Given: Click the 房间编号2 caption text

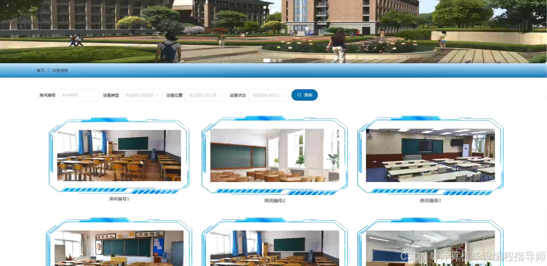Looking at the screenshot, I should click(x=275, y=201).
